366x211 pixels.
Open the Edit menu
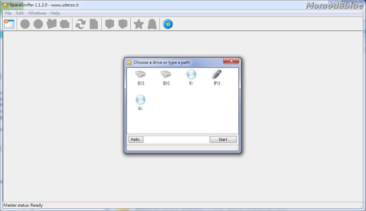pyautogui.click(x=20, y=13)
